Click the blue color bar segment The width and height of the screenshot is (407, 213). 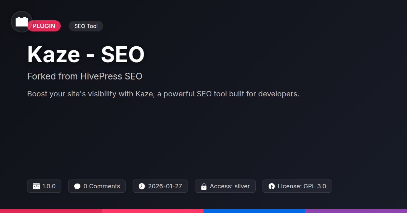pos(254,211)
